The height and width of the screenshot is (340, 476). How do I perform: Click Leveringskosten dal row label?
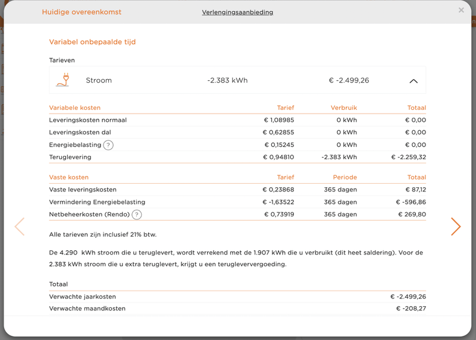(x=80, y=133)
